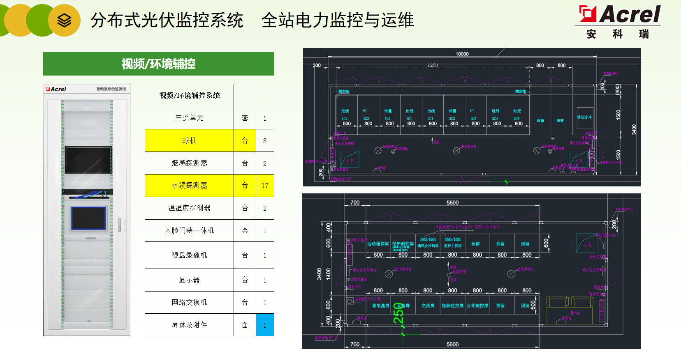This screenshot has width=681, height=356.
Task: Select the 温湿度探测器 table cell
Action: click(x=190, y=208)
